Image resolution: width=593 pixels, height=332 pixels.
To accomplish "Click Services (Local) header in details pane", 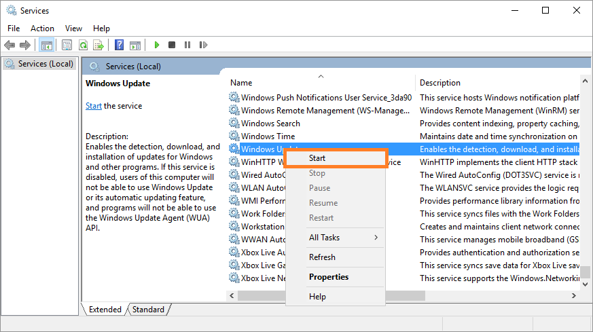I will (x=133, y=66).
